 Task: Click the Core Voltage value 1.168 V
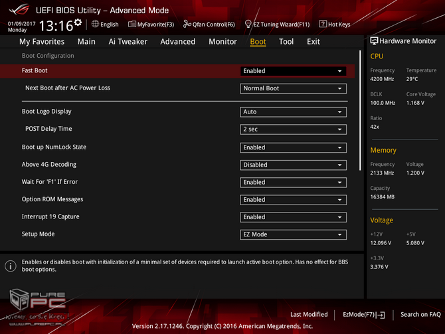[x=415, y=103]
